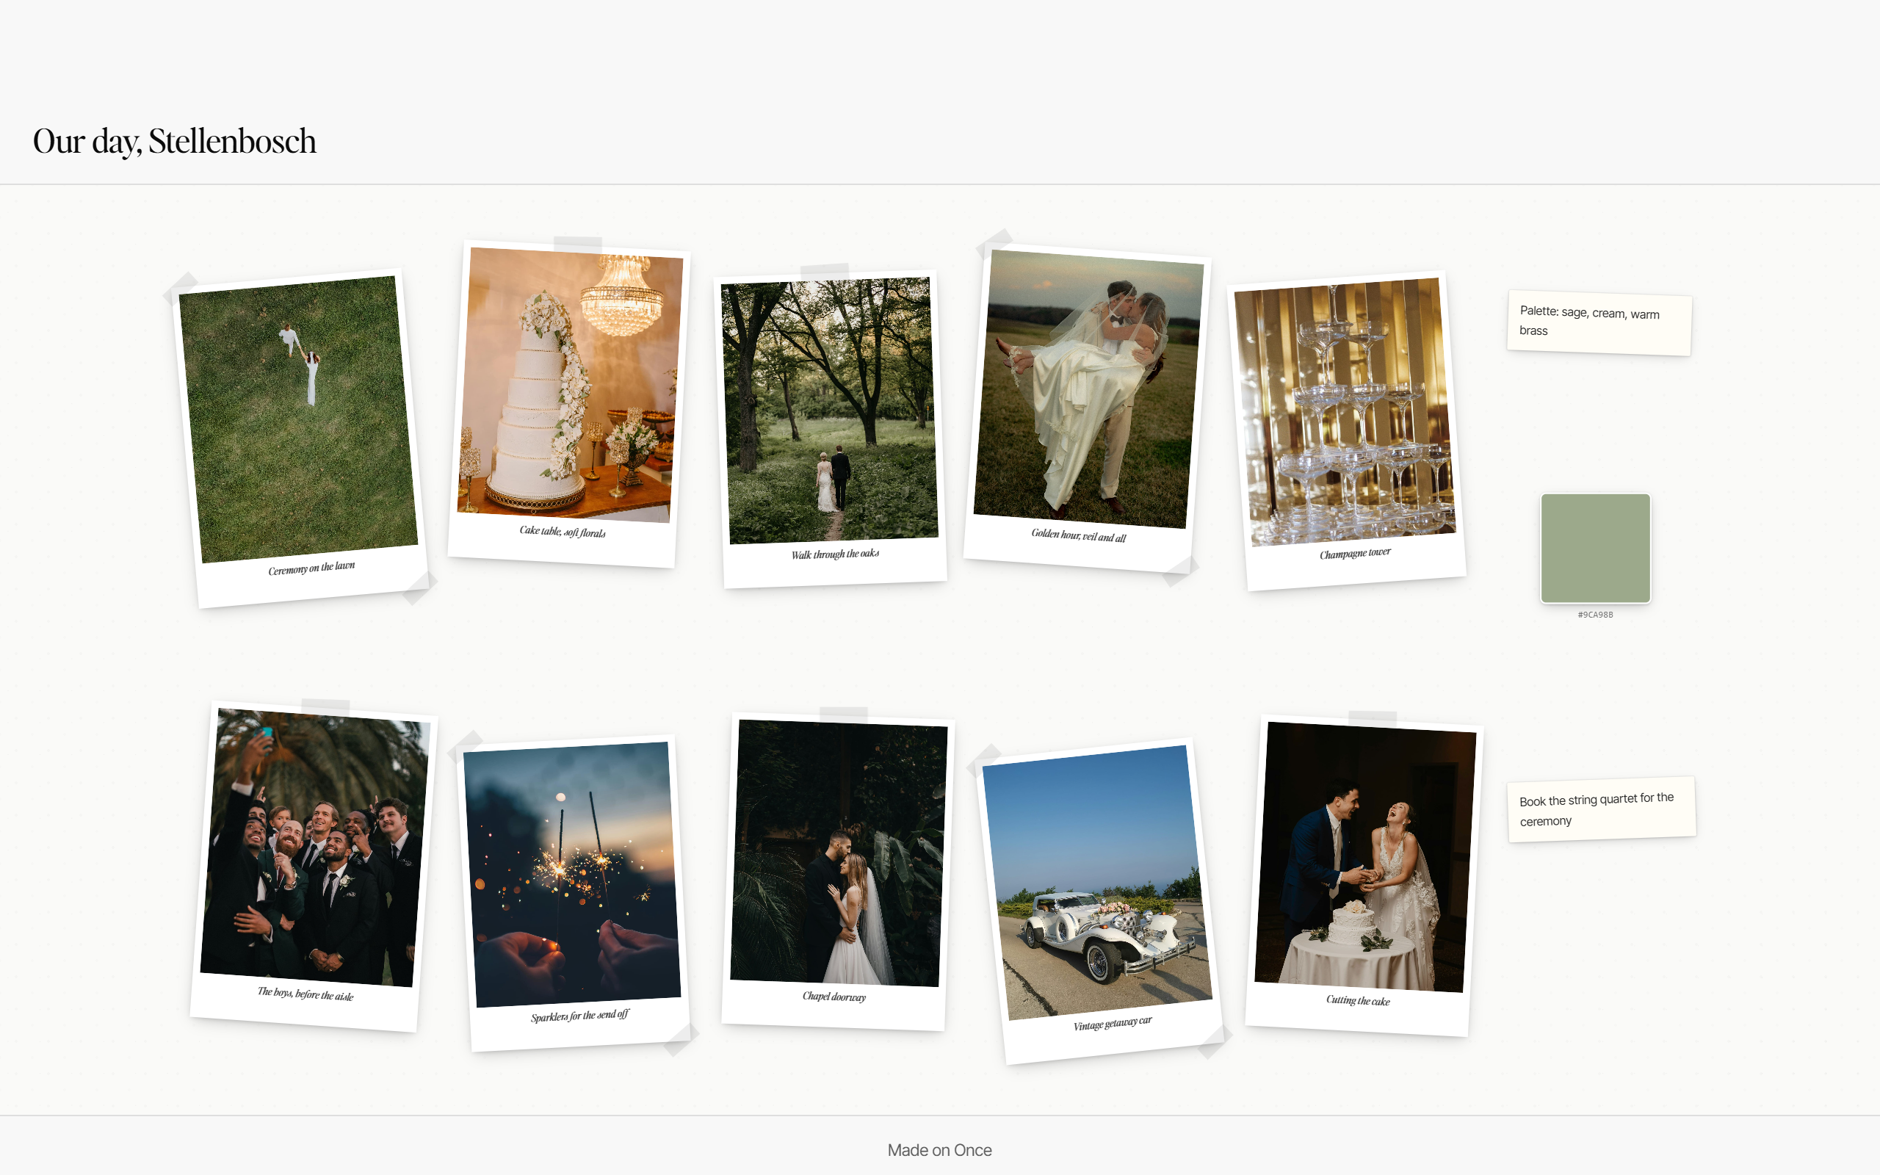
Task: Open the Cake table, soft florals photo
Action: click(570, 385)
